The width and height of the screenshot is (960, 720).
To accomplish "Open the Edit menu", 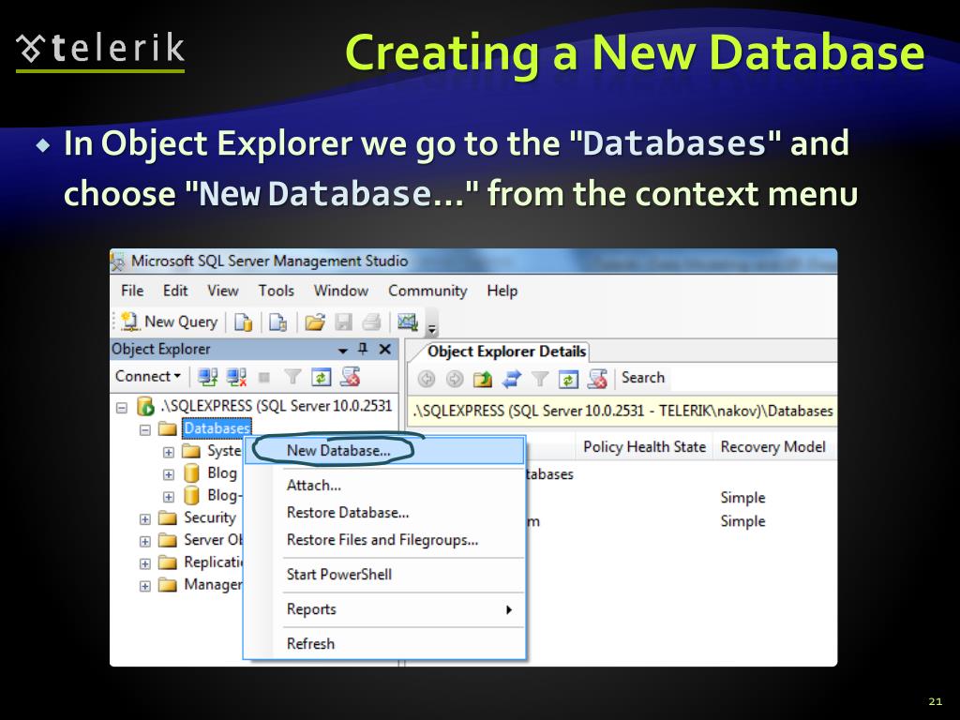I will coord(175,291).
